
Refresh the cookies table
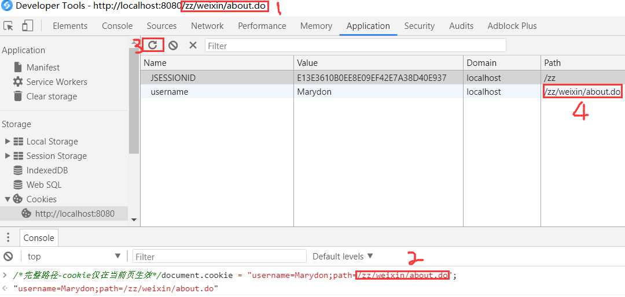153,46
